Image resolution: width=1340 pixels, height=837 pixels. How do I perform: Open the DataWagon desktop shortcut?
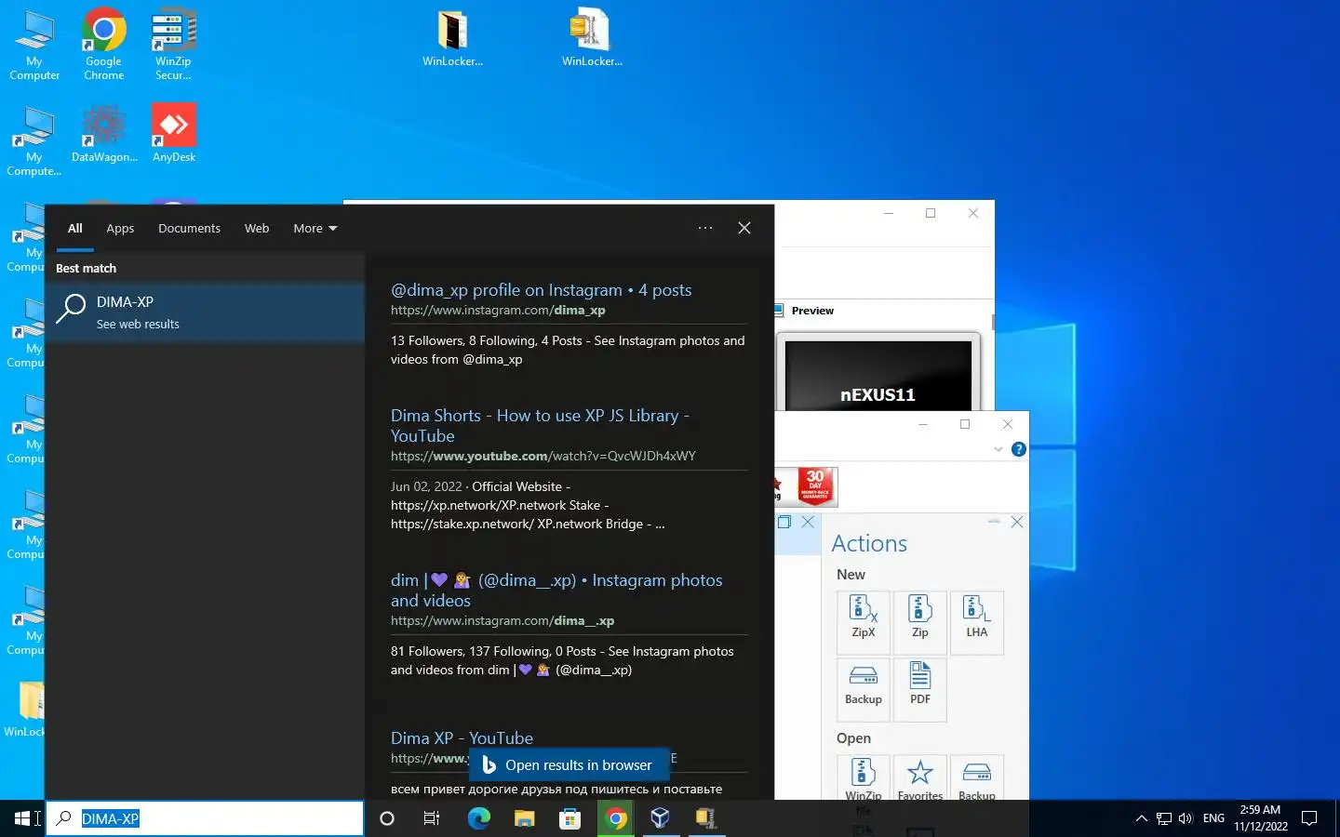click(x=104, y=133)
